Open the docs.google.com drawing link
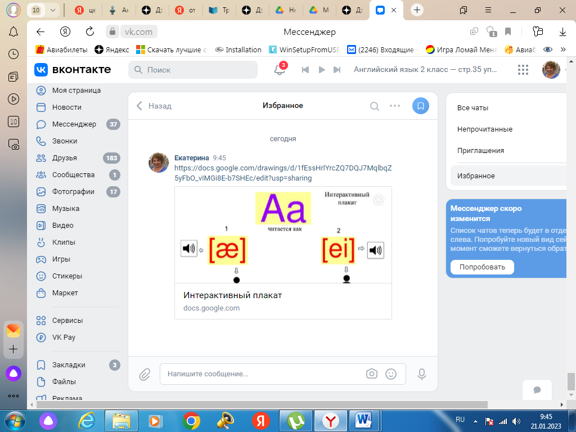The width and height of the screenshot is (576, 432). pyautogui.click(x=283, y=173)
